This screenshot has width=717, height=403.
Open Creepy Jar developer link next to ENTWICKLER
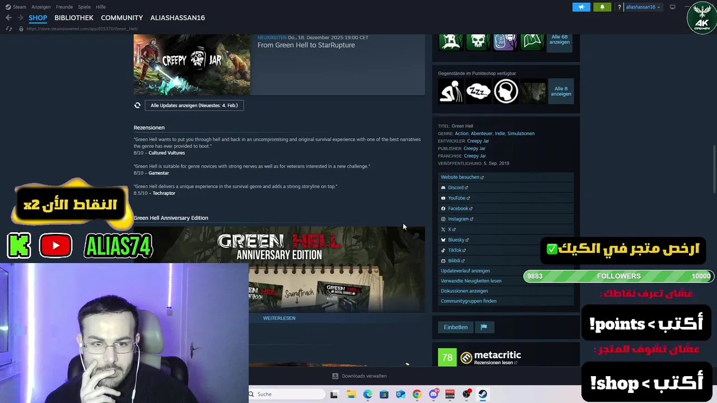point(478,141)
